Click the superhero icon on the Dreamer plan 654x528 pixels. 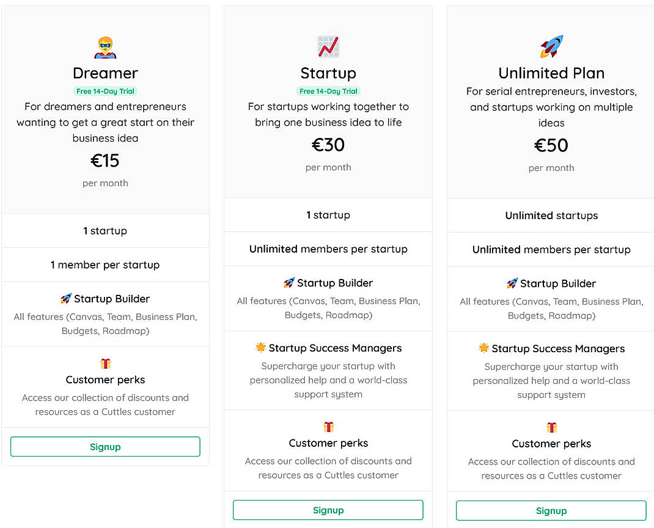[x=105, y=46]
